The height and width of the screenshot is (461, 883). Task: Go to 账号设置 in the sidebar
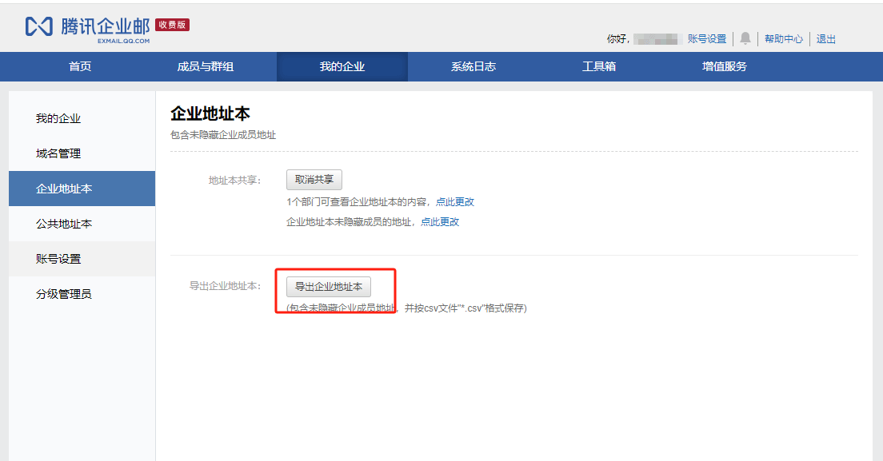[x=58, y=259]
